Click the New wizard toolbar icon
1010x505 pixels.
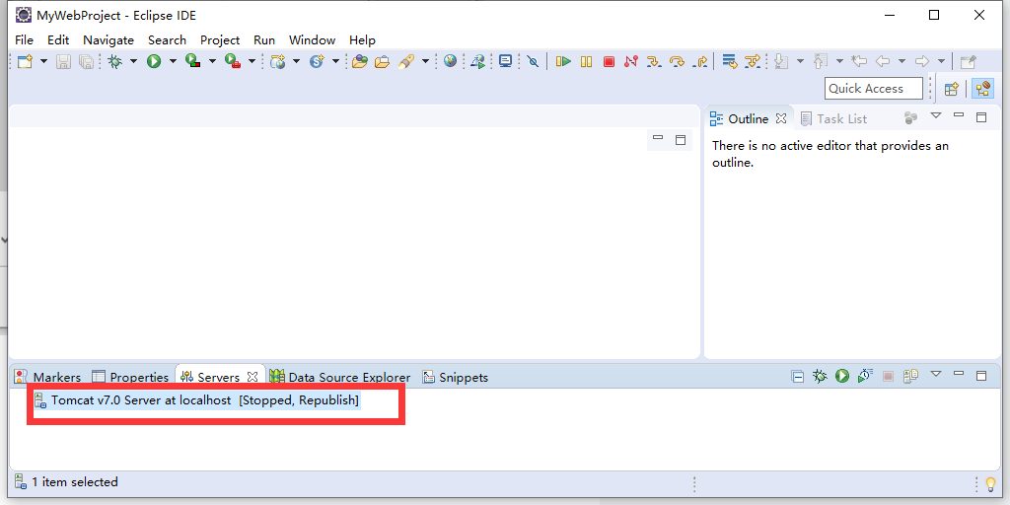[25, 61]
